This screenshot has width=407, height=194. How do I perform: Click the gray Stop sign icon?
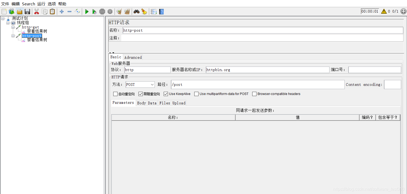102,11
